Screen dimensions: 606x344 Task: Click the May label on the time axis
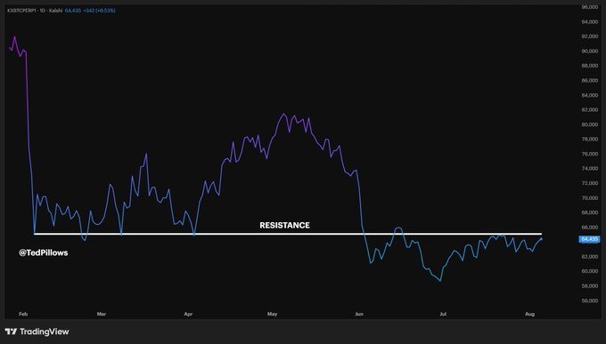[272, 314]
